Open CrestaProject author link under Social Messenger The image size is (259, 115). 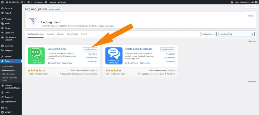(x=139, y=63)
